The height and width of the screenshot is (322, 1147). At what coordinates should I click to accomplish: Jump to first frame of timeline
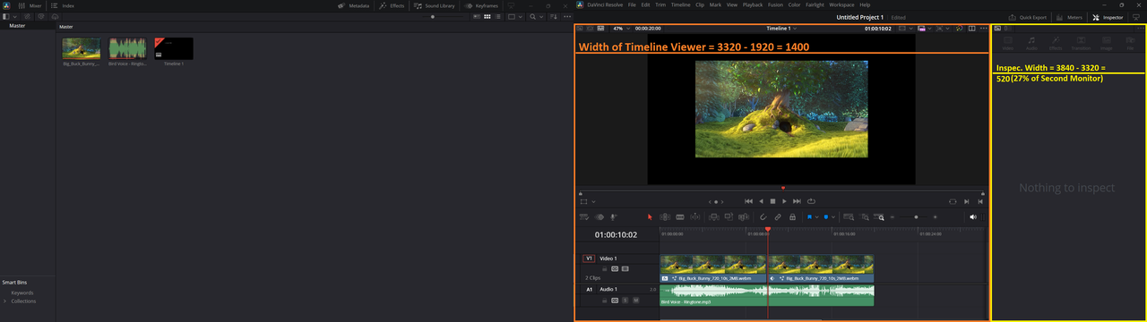[x=748, y=201]
